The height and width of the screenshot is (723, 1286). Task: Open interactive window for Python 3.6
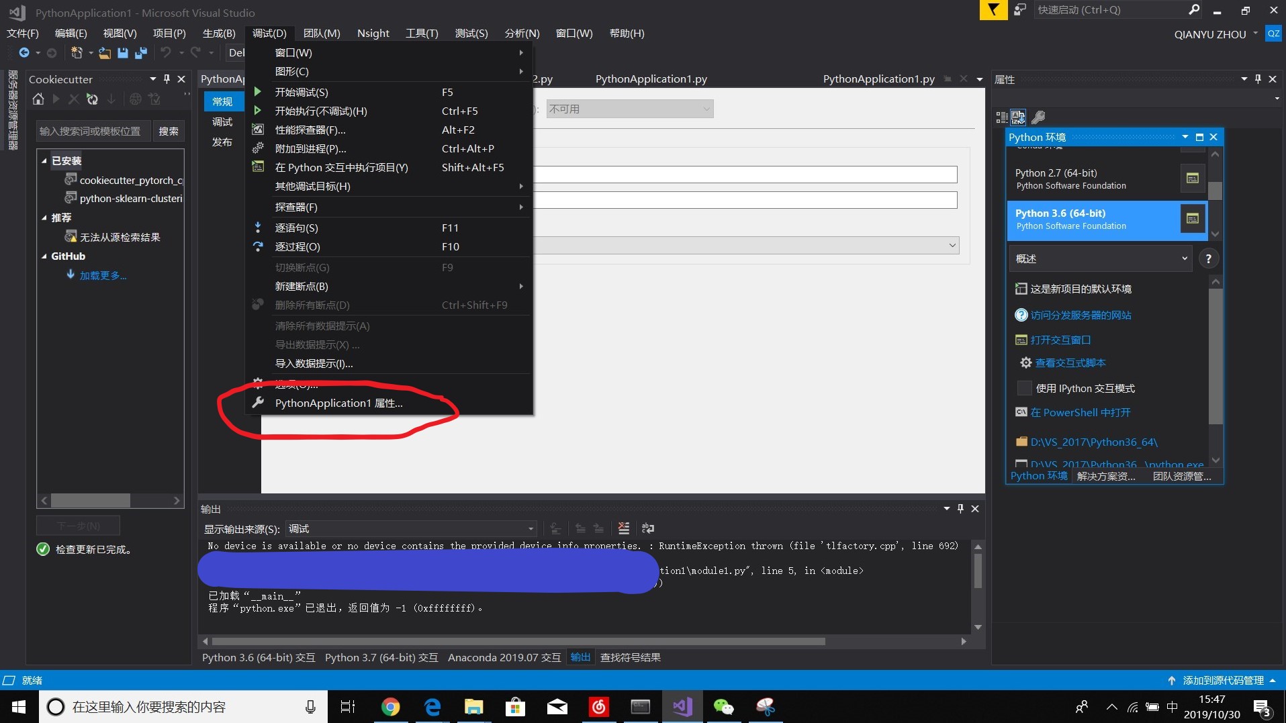[1193, 218]
